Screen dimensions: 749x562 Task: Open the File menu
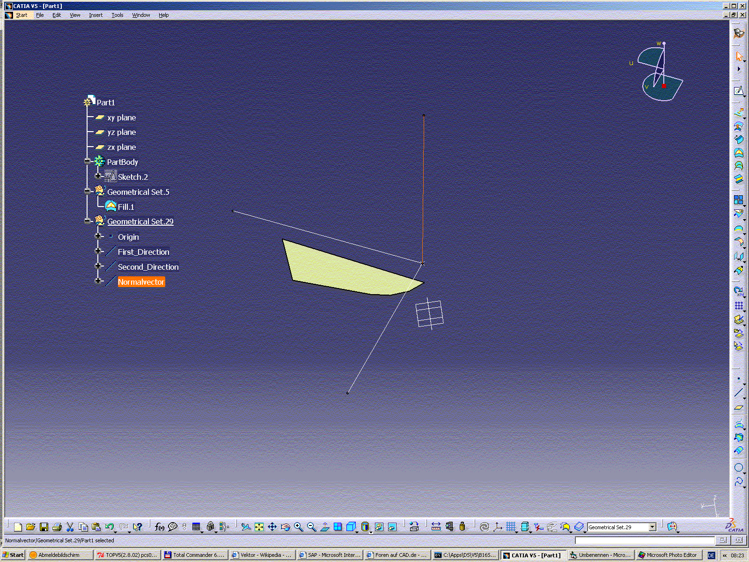pos(40,15)
